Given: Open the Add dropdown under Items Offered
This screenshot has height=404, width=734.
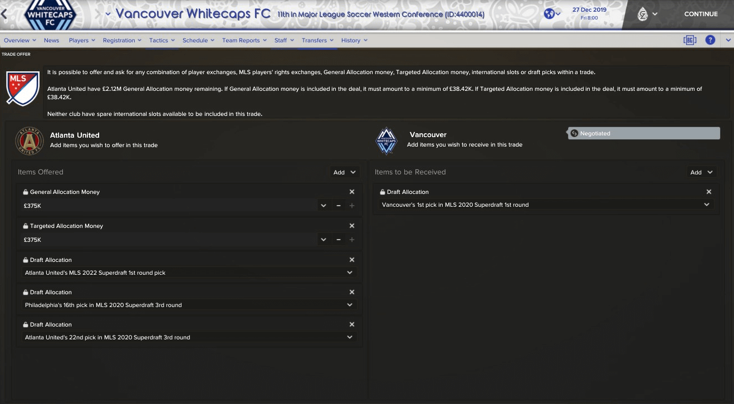Looking at the screenshot, I should click(x=345, y=172).
